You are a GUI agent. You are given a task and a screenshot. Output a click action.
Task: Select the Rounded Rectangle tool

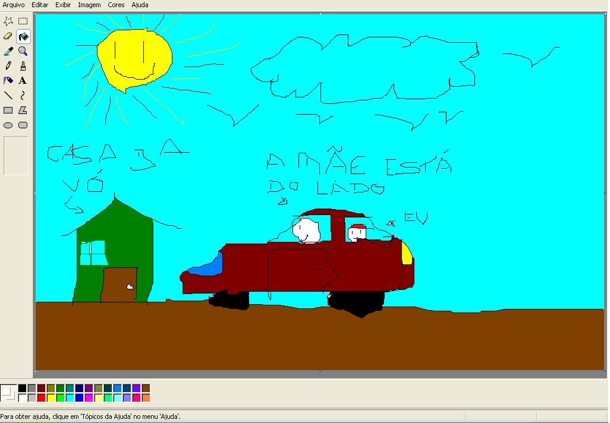(22, 125)
